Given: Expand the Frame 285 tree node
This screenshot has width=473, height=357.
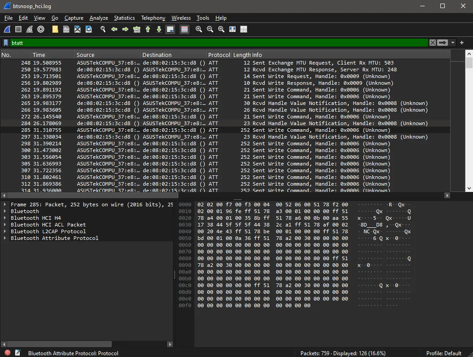Looking at the screenshot, I should click(5, 205).
